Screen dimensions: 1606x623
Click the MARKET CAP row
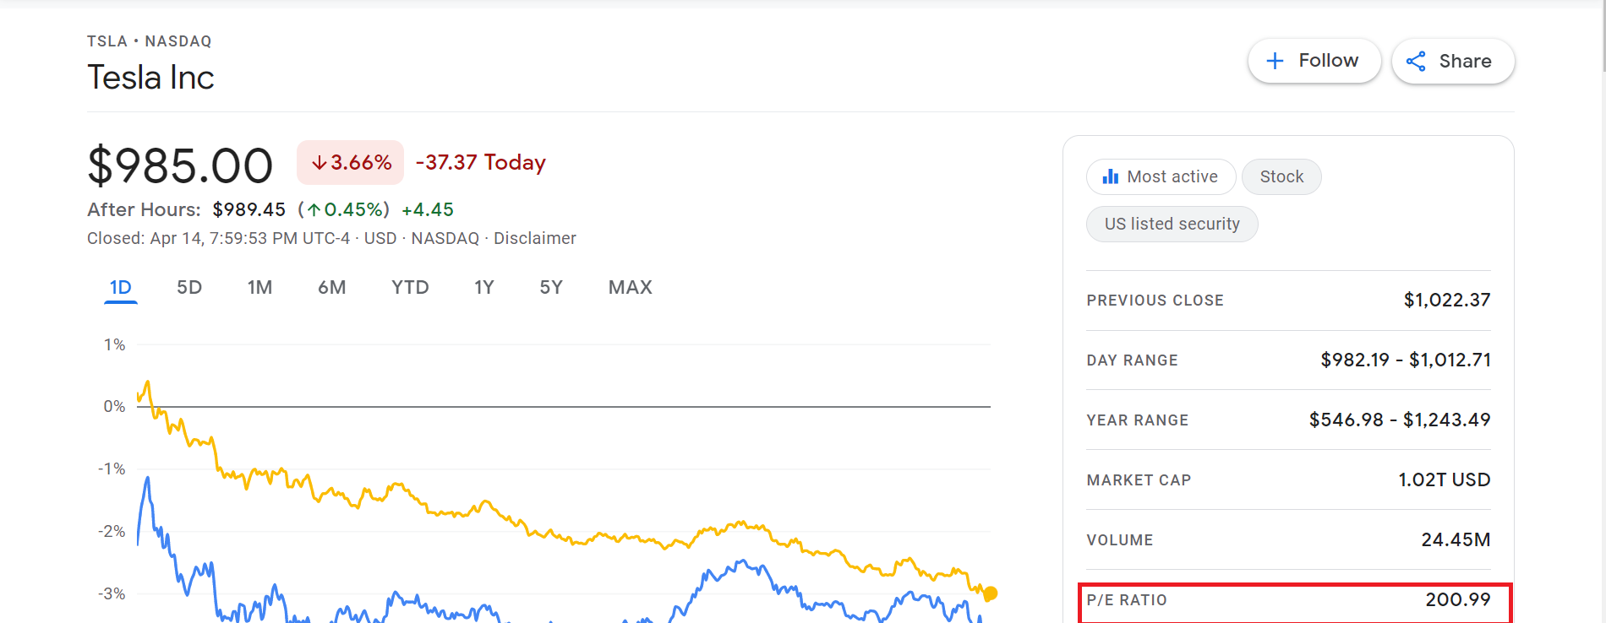(x=1288, y=479)
